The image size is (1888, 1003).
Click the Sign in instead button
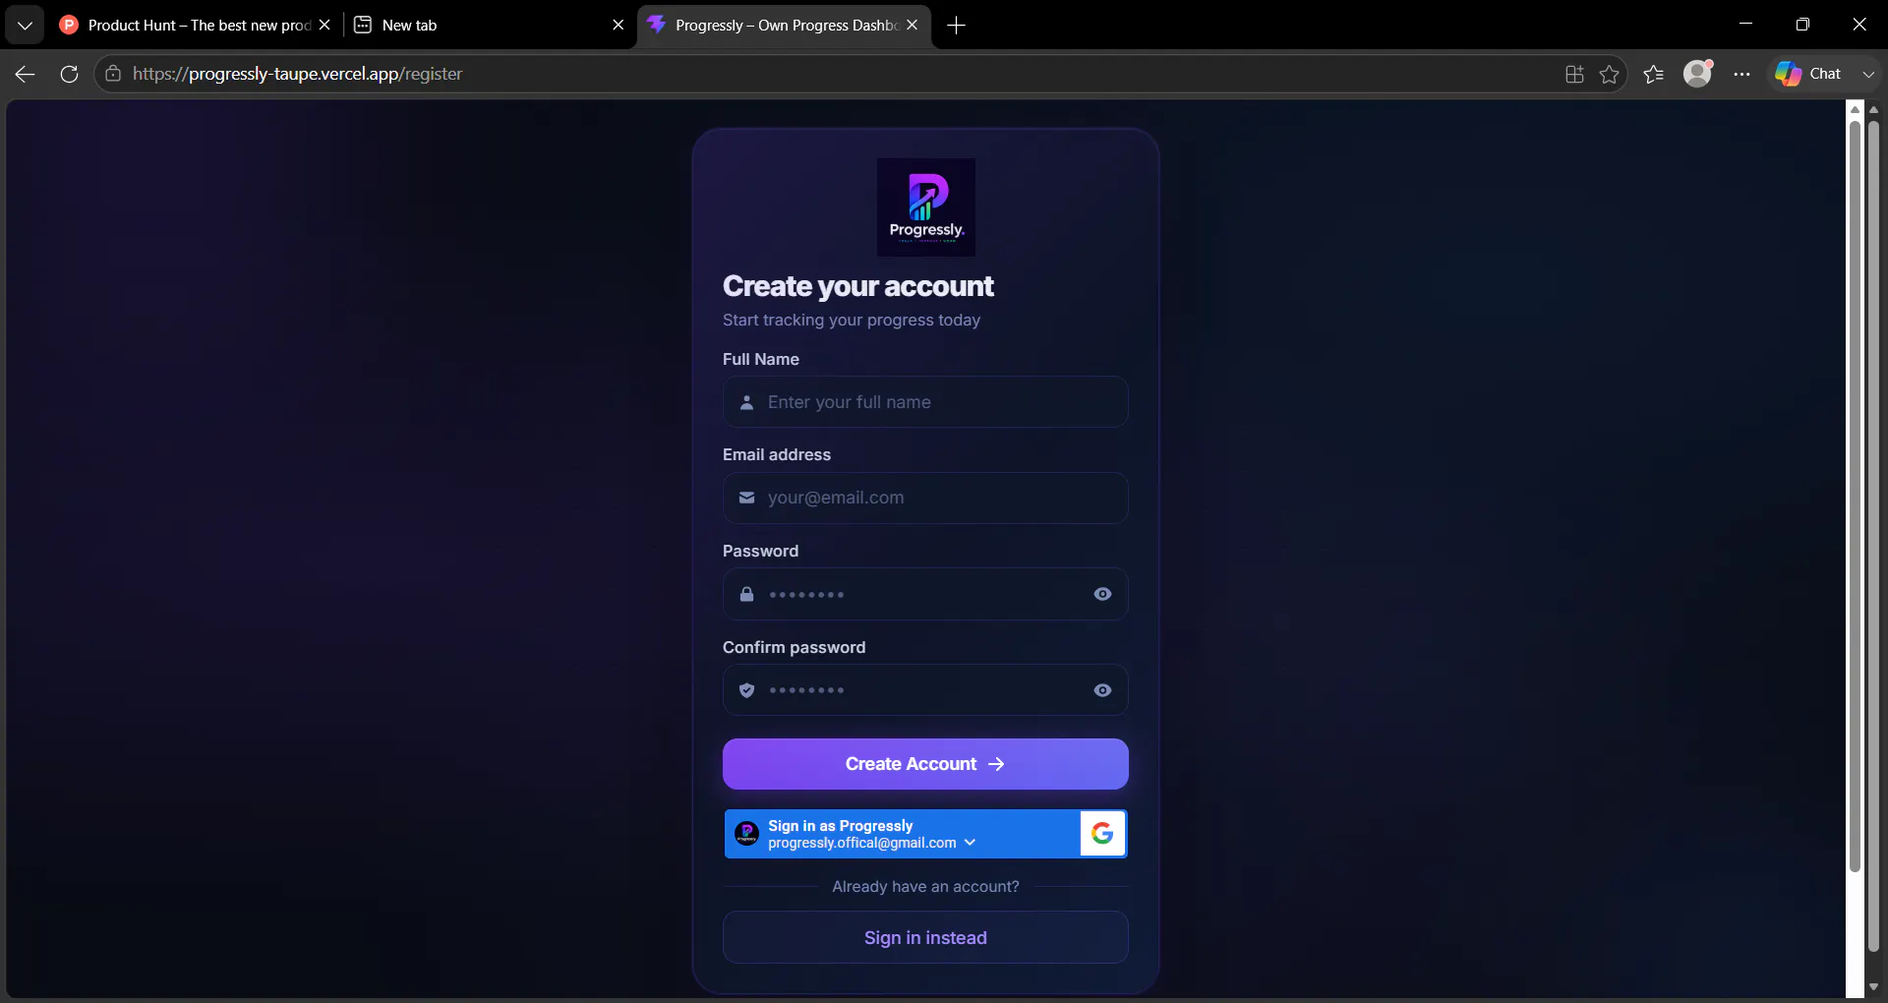coord(925,938)
